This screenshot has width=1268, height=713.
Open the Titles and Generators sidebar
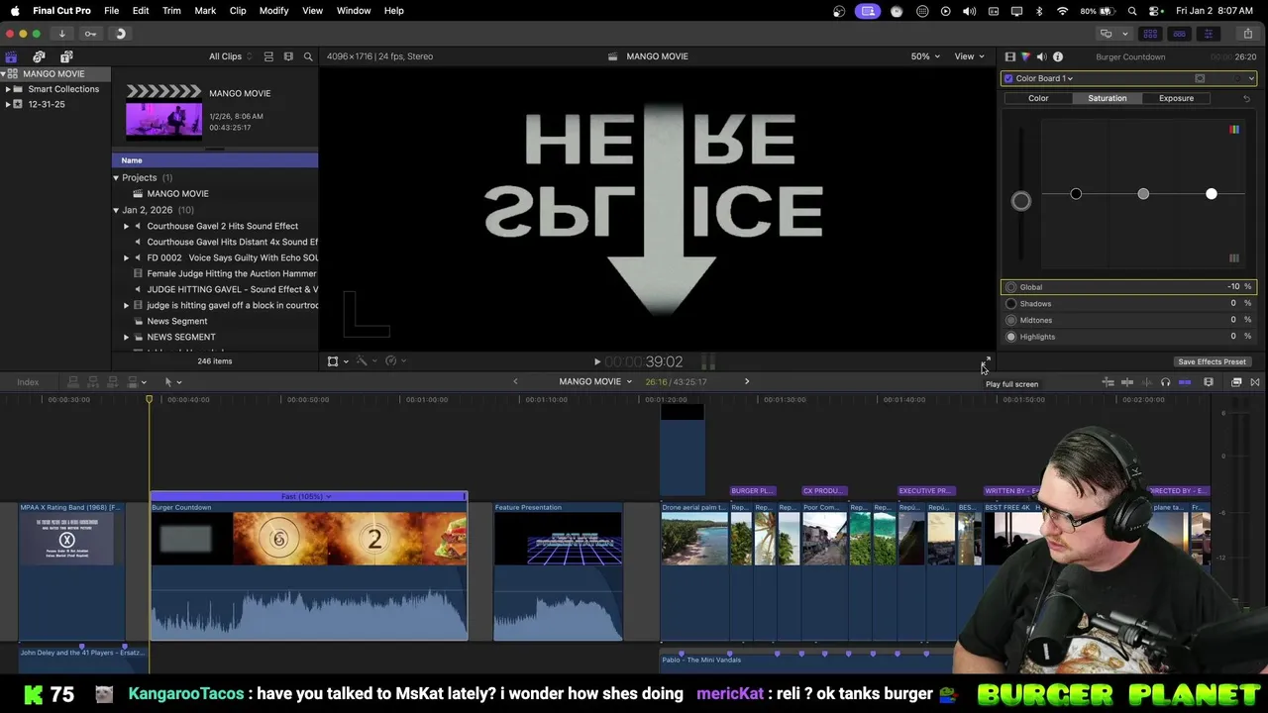66,56
